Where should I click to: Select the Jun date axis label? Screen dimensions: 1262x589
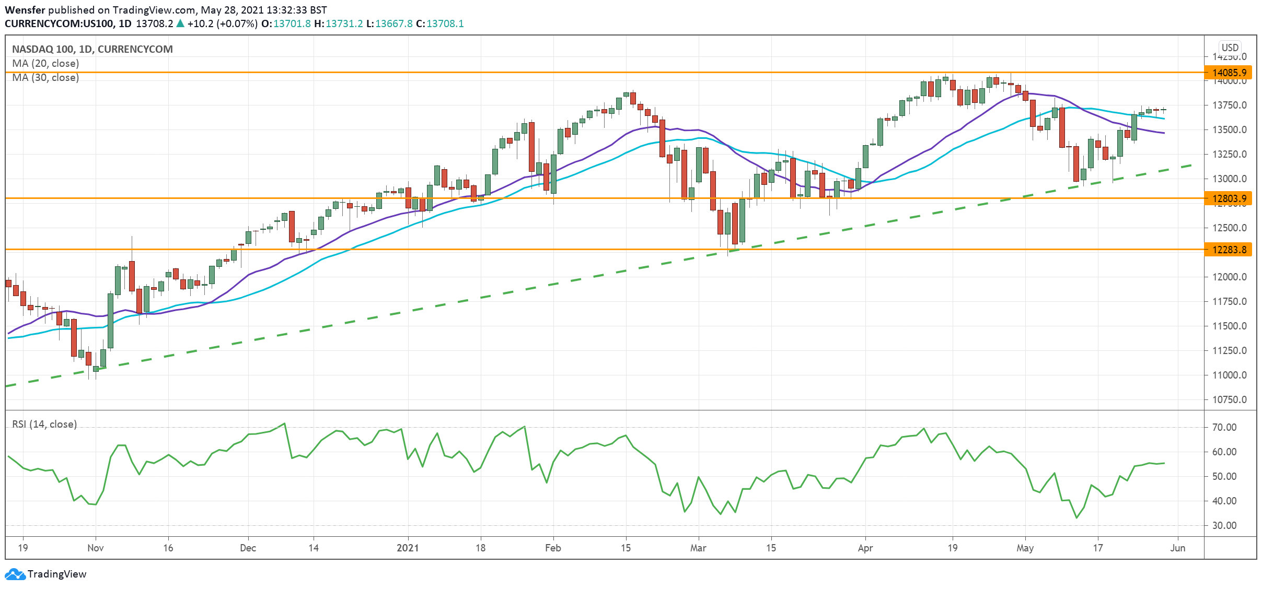(x=1177, y=548)
